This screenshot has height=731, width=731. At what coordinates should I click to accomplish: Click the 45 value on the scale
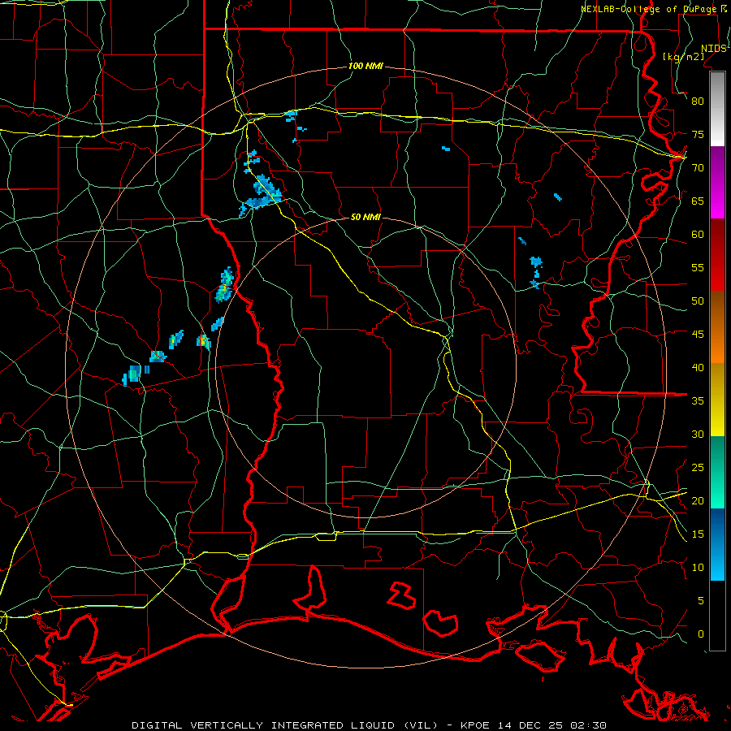(x=698, y=335)
